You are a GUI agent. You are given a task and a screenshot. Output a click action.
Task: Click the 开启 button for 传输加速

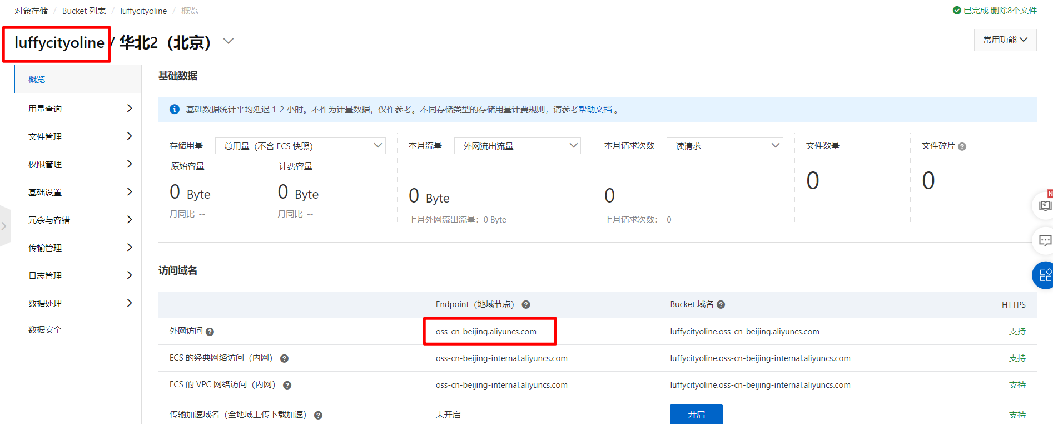tap(696, 414)
